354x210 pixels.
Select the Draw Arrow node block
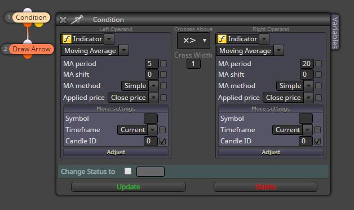tap(32, 49)
